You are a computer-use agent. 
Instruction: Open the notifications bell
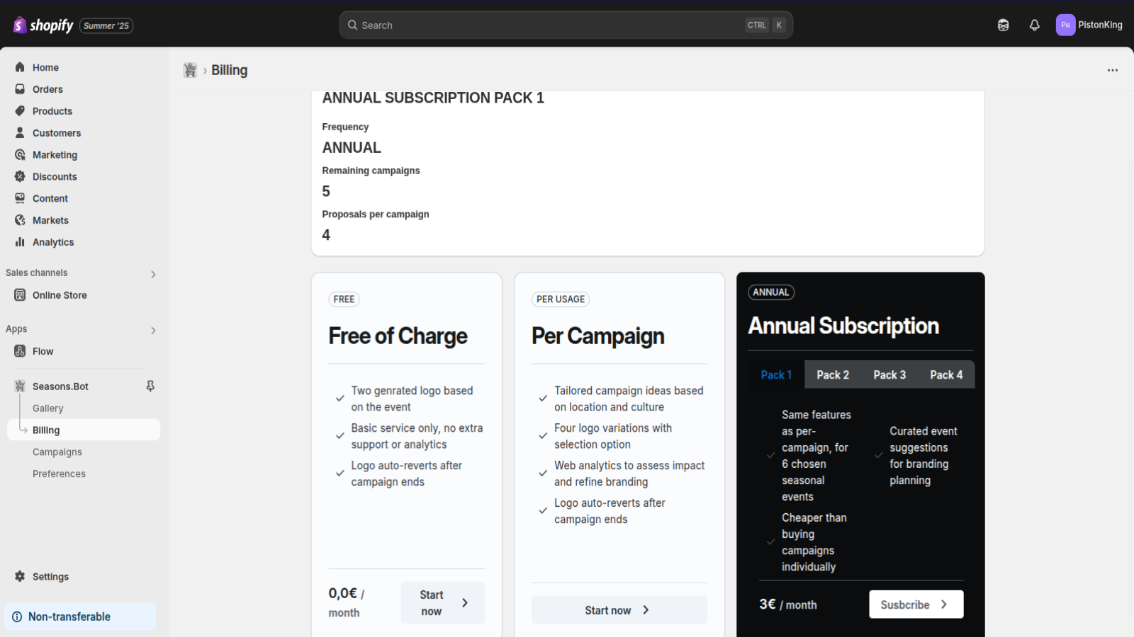coord(1034,25)
